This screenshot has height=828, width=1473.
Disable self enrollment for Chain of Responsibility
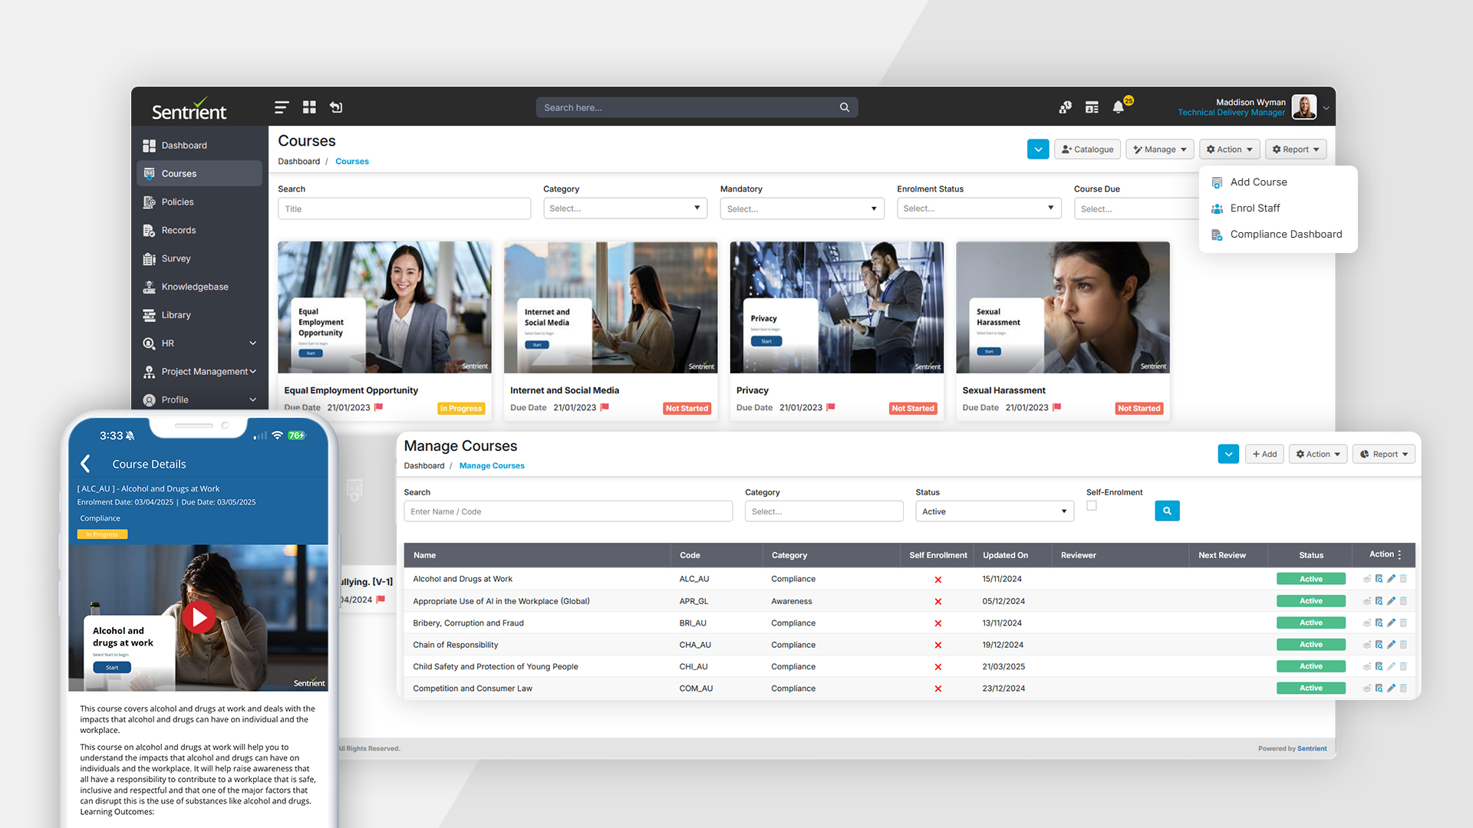click(938, 646)
